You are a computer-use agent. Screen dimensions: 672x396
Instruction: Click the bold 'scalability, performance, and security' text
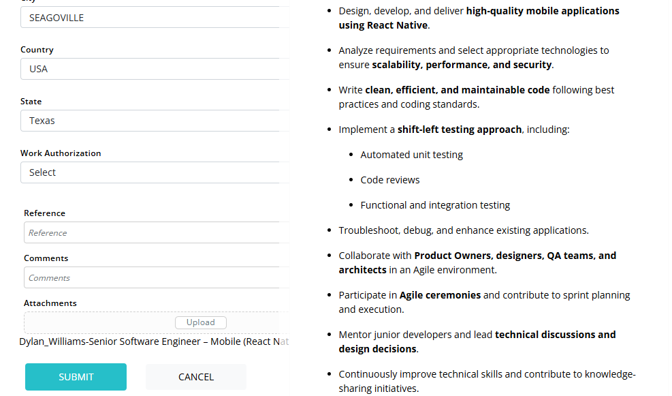(462, 65)
